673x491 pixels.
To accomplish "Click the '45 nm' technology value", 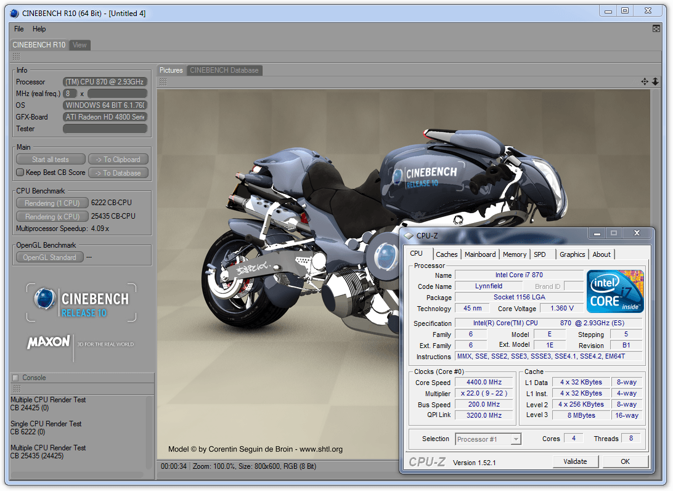I will (473, 308).
